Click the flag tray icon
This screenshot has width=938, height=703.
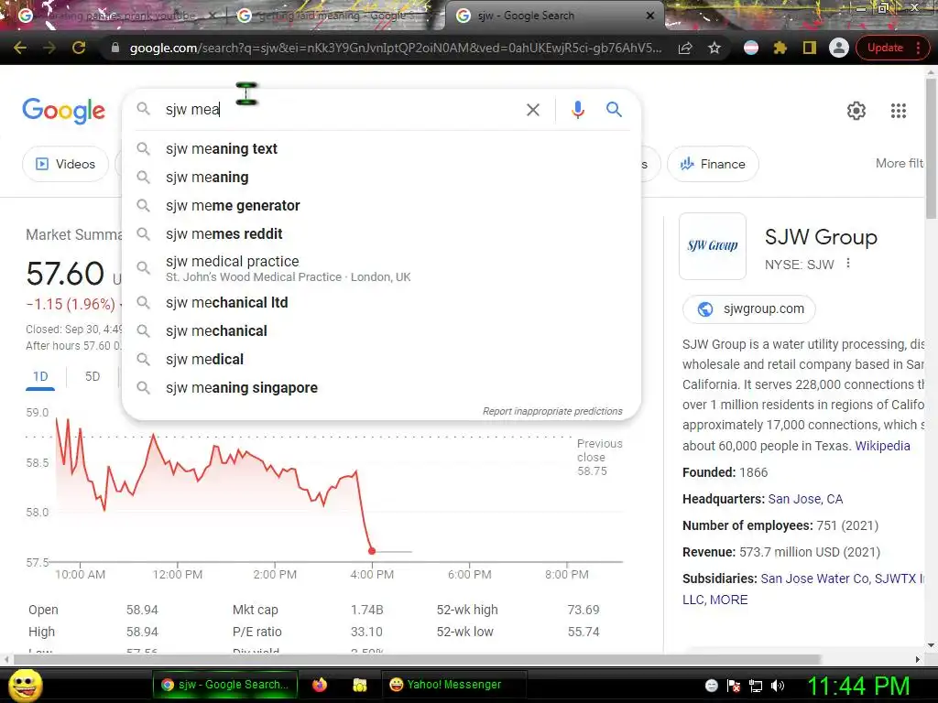pyautogui.click(x=734, y=686)
